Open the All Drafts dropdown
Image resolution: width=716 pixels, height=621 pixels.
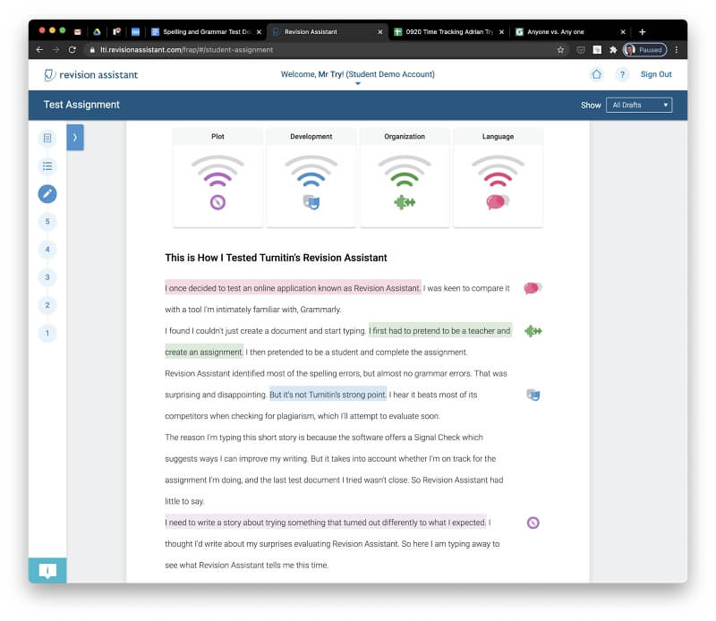[x=638, y=105]
